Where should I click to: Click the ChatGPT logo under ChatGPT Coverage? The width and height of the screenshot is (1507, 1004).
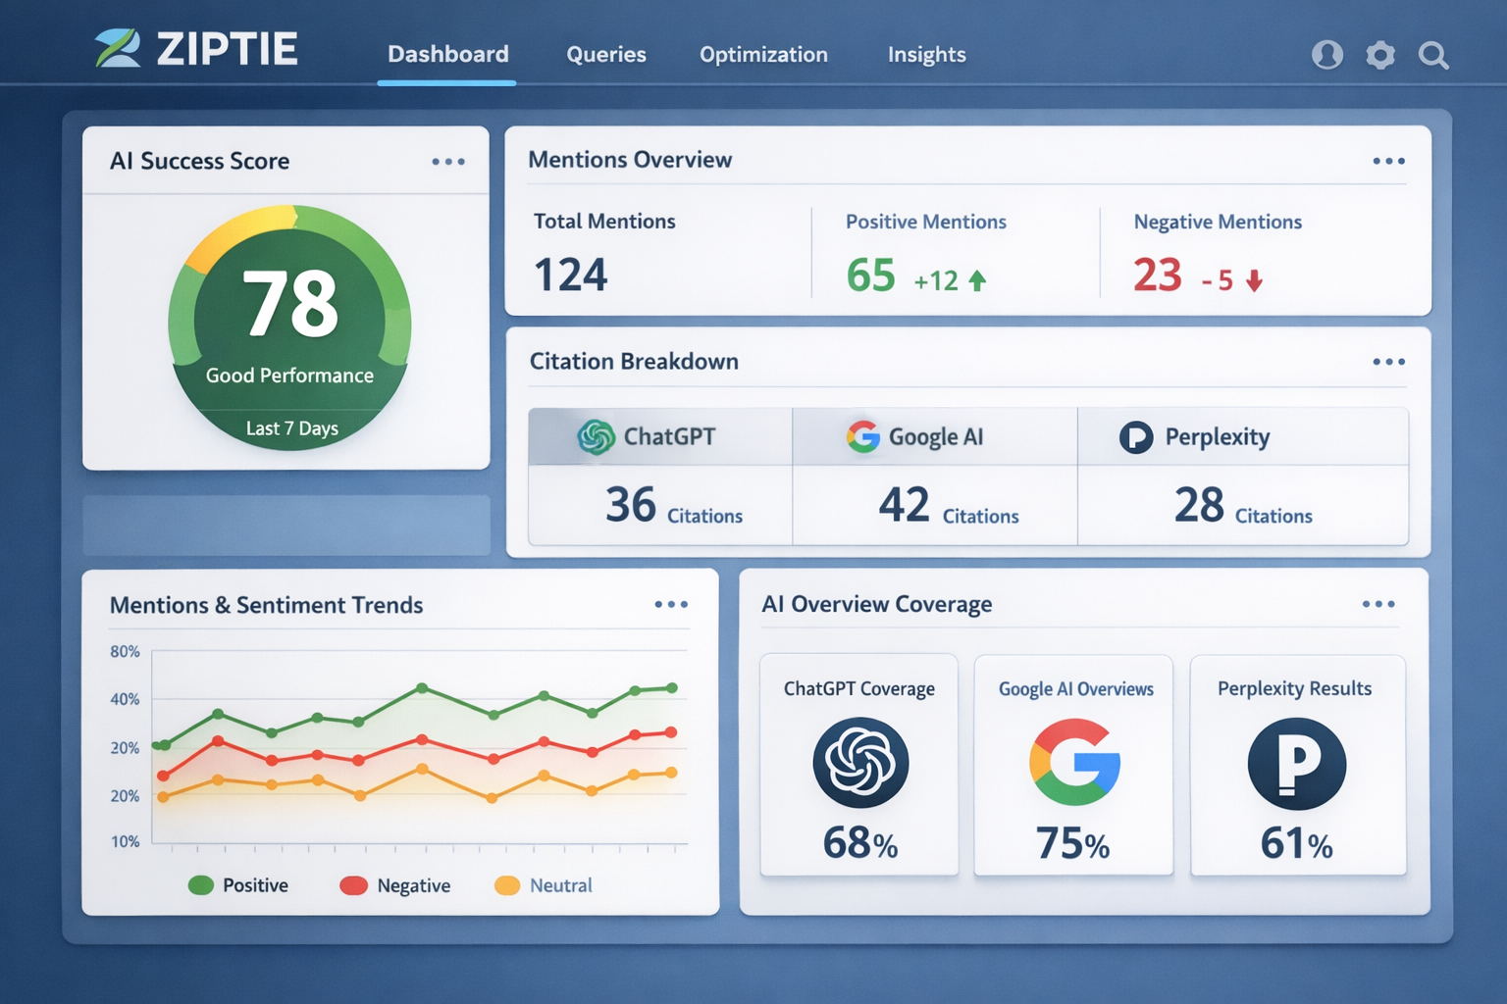click(x=858, y=765)
